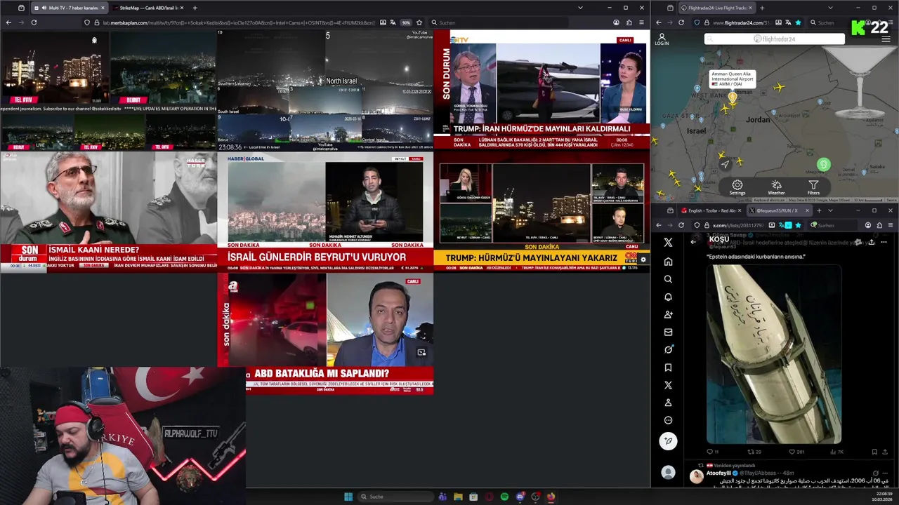Open rocket image in X post
Image resolution: width=899 pixels, height=505 pixels.
click(x=774, y=354)
